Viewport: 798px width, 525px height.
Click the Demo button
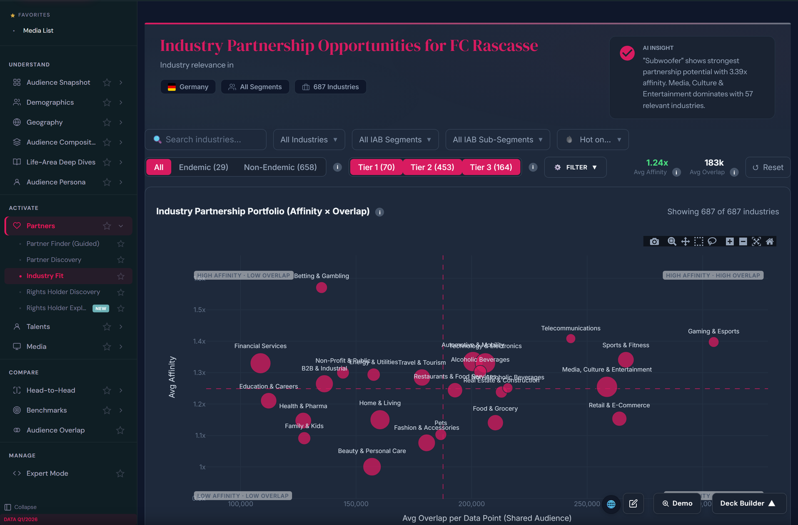(x=677, y=504)
